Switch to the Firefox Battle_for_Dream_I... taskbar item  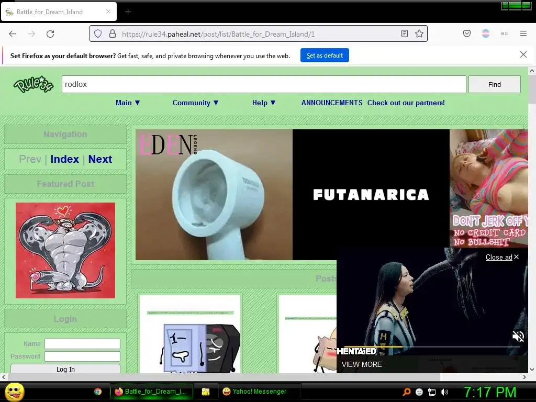click(151, 392)
